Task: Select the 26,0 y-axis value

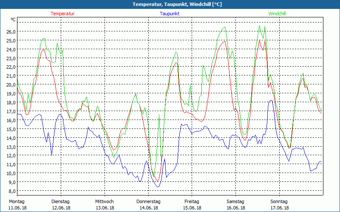Action: pyautogui.click(x=11, y=31)
